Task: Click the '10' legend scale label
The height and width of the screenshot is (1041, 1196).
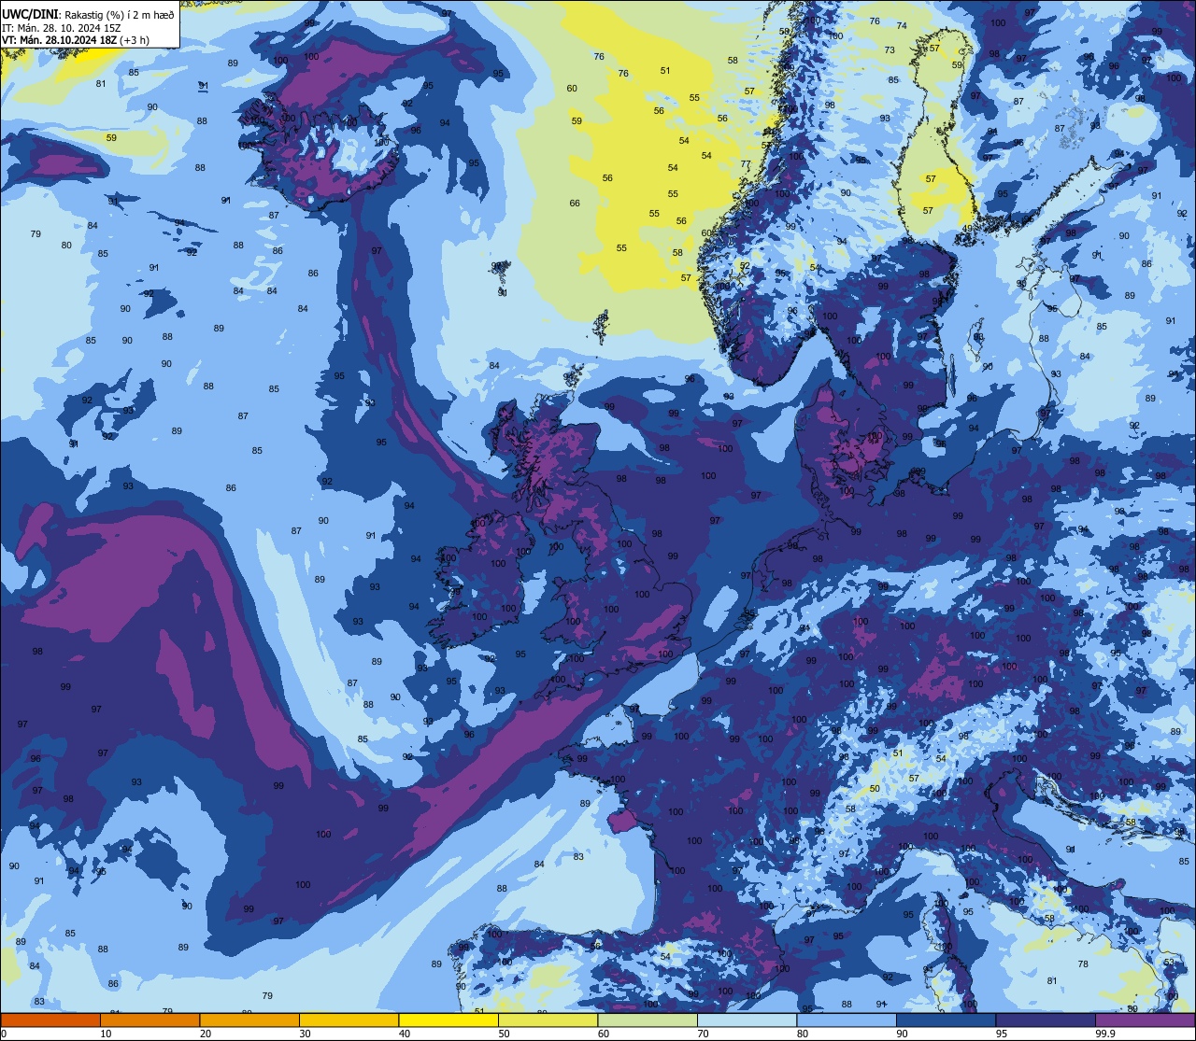Action: click(106, 1034)
